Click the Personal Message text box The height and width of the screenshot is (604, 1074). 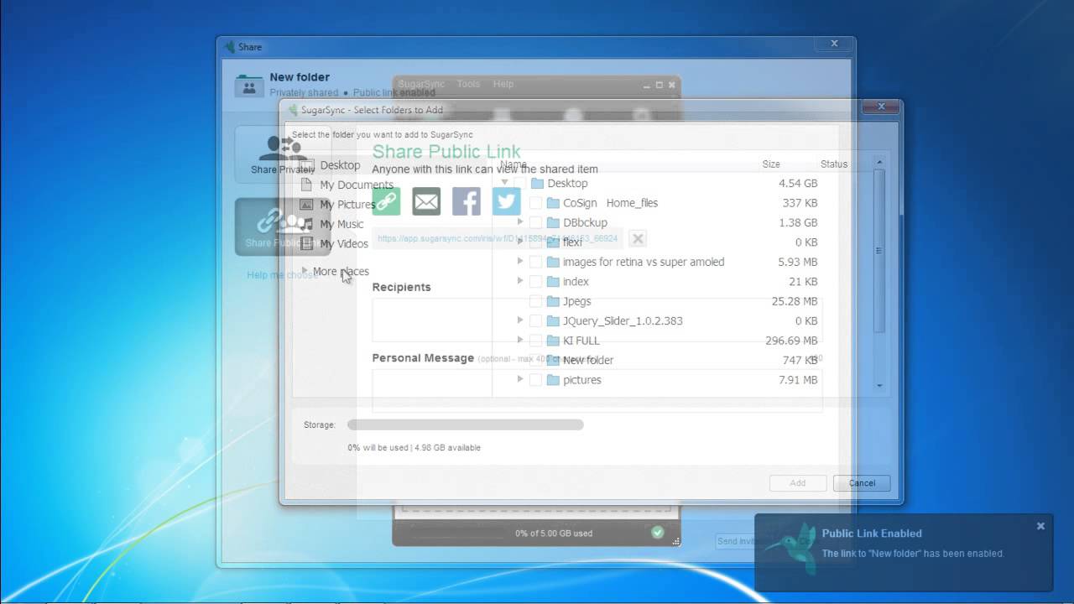[x=597, y=391]
